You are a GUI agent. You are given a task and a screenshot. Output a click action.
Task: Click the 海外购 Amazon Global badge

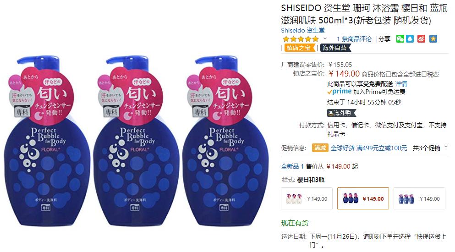click(x=341, y=113)
